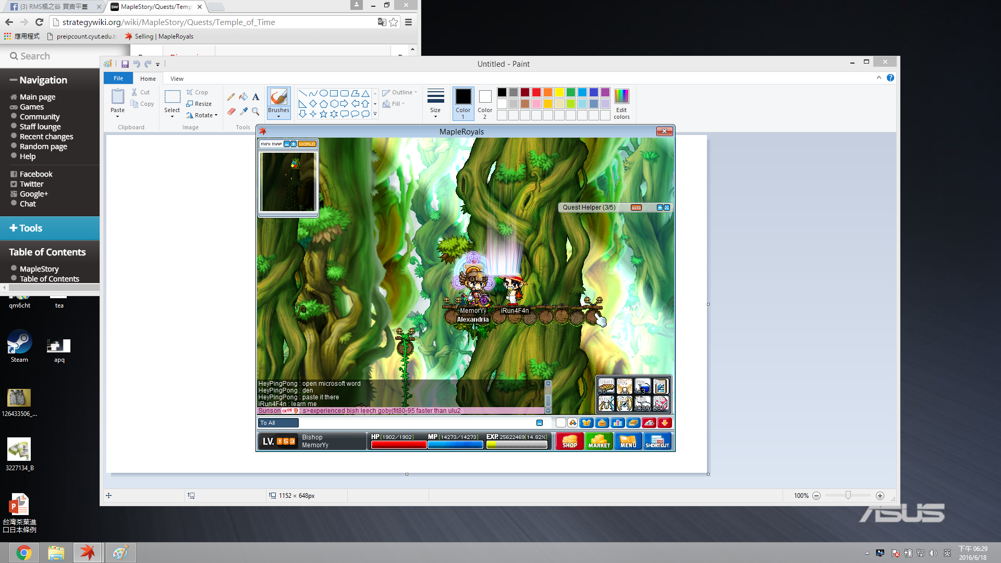The image size is (1001, 563).
Task: Toggle the Quest Helper AUTO button
Action: click(x=636, y=207)
